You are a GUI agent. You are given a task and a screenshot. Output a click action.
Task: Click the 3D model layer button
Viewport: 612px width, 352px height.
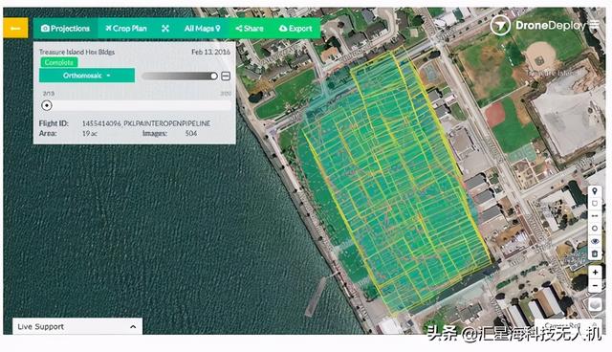pos(595,304)
